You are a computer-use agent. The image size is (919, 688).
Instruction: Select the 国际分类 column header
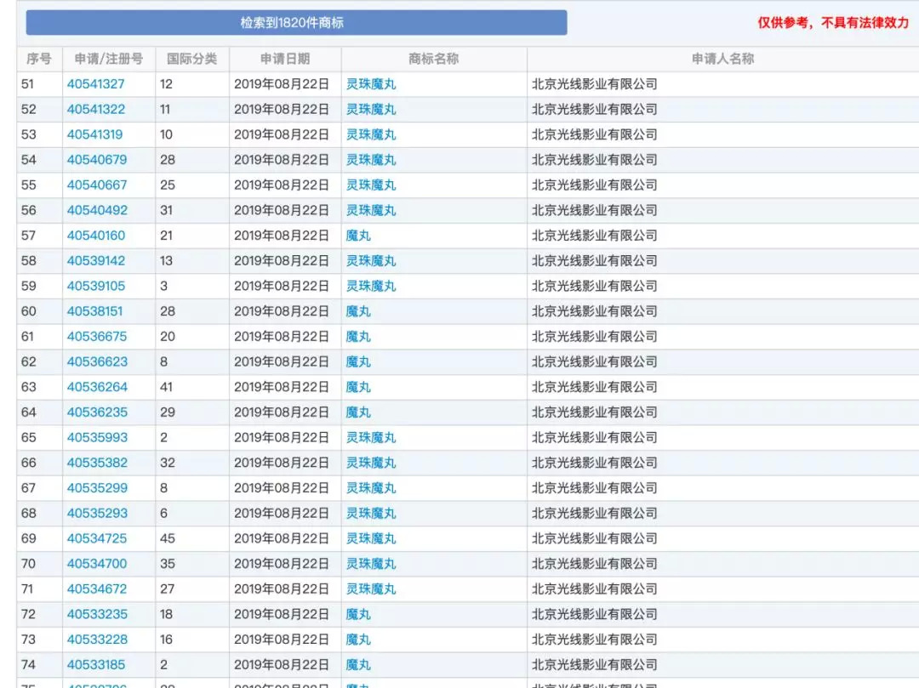[192, 59]
